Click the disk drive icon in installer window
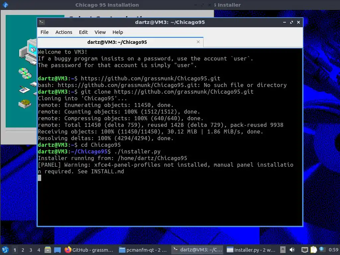 pyautogui.click(x=25, y=104)
